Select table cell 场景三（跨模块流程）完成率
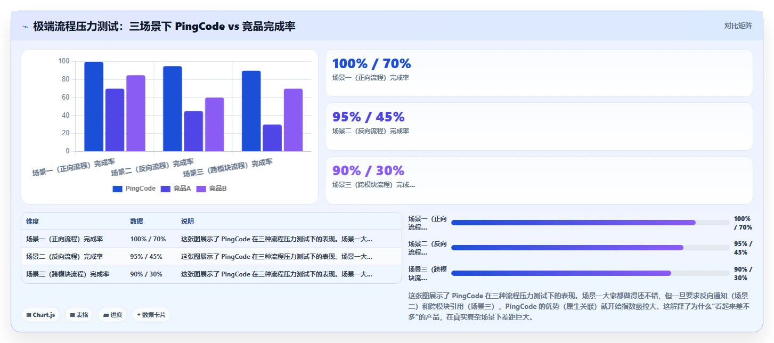Viewport: 774px width, 343px height. tap(68, 274)
